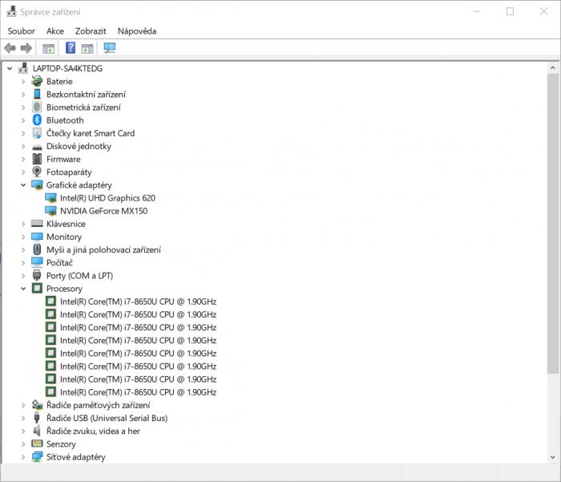The image size is (561, 482).
Task: Click the Back arrow toolbar icon
Action: point(10,48)
